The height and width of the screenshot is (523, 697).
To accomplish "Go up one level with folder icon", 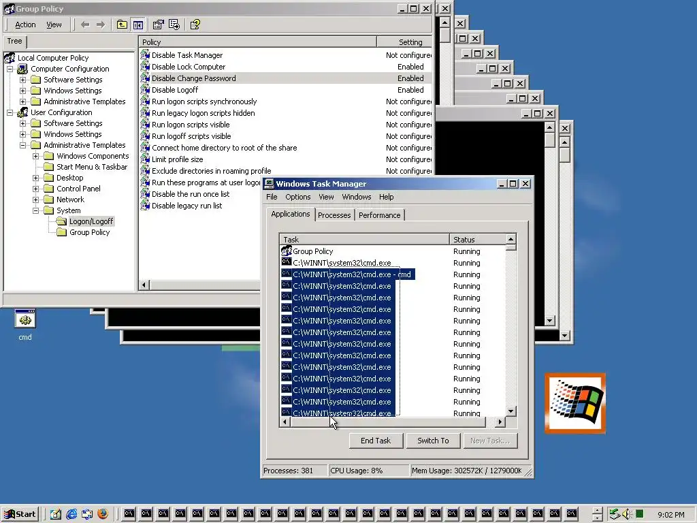I will pos(122,25).
